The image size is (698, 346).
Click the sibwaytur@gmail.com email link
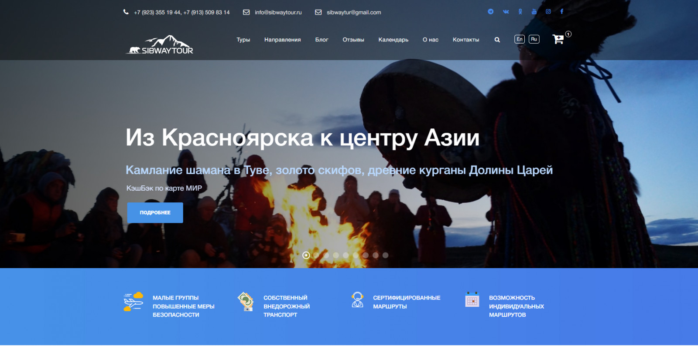(354, 12)
